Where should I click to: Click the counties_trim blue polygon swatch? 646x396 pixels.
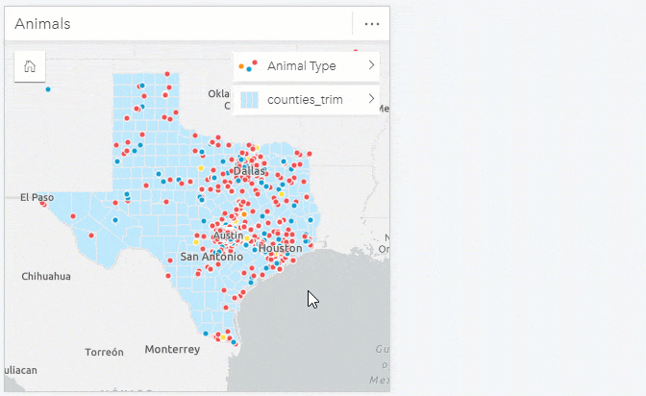click(249, 99)
